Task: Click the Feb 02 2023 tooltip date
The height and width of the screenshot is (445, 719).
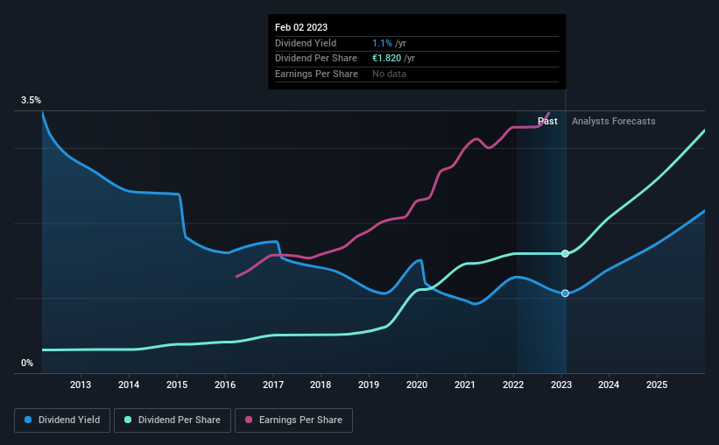Action: (x=301, y=27)
